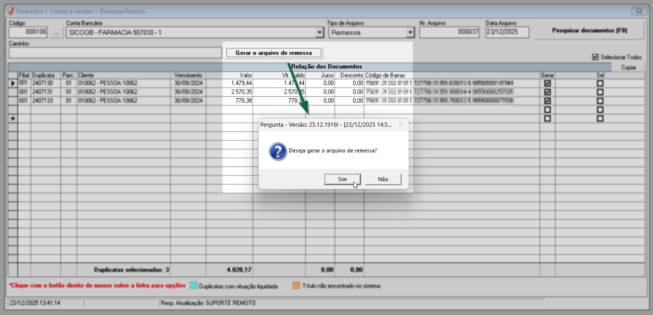The image size is (653, 315).
Task: Click 'Resp. Atualização: SUPORTE REMOTO' in status bar
Action: pyautogui.click(x=208, y=303)
